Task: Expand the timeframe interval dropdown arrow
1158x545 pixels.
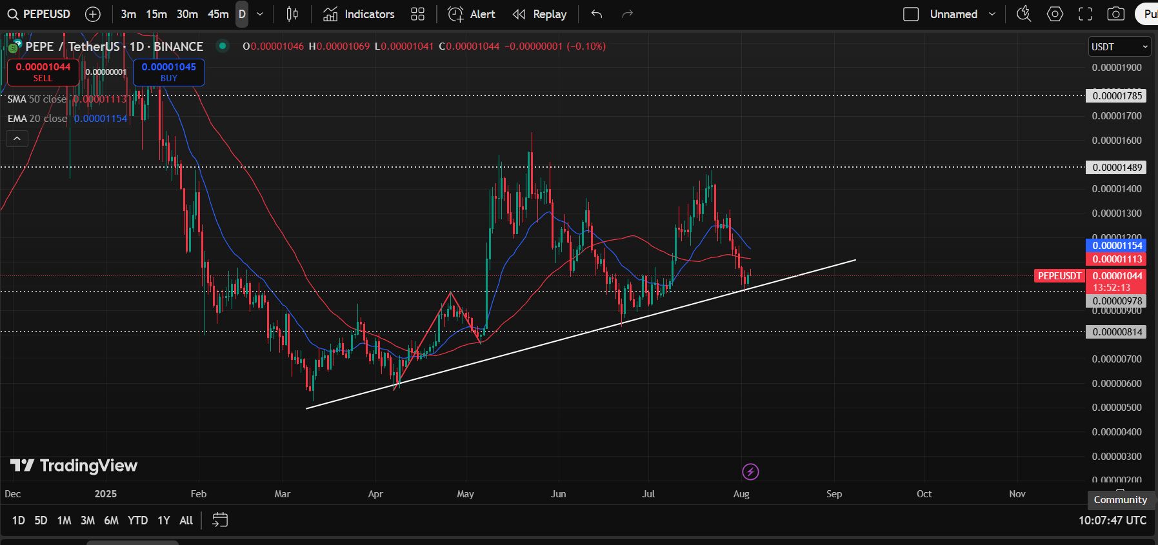Action: coord(260,14)
